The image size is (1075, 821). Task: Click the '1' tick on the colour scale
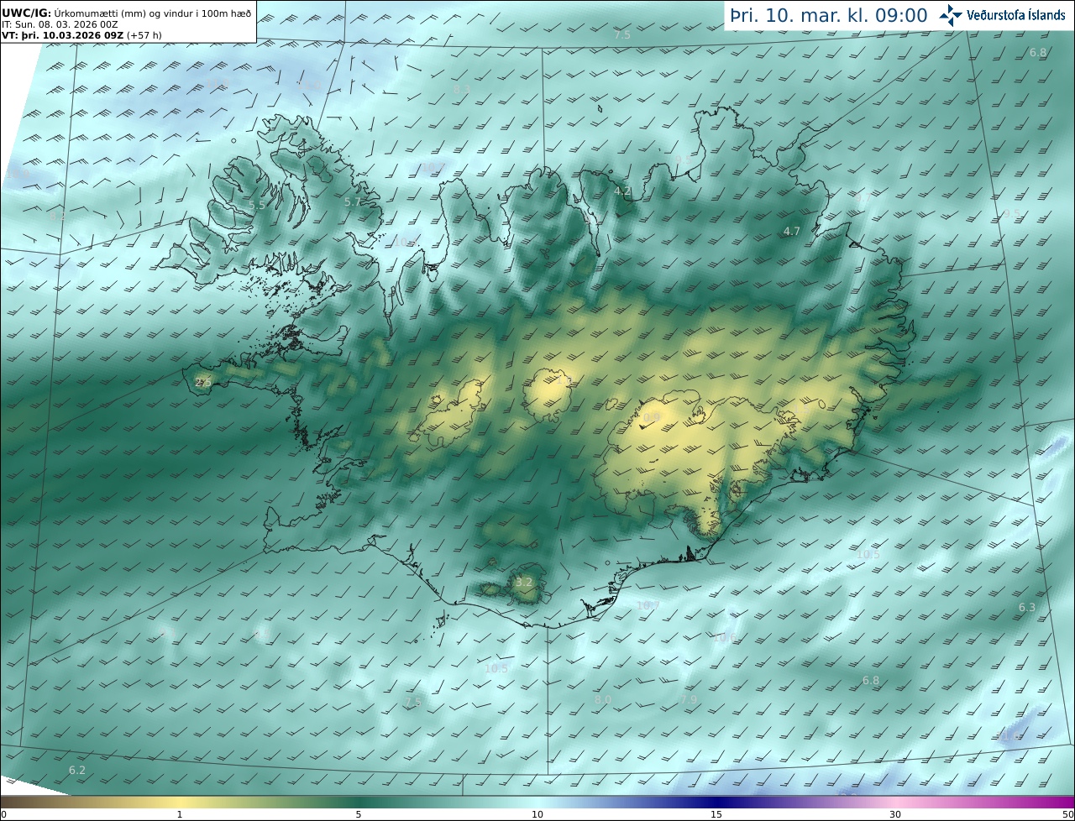tap(180, 814)
